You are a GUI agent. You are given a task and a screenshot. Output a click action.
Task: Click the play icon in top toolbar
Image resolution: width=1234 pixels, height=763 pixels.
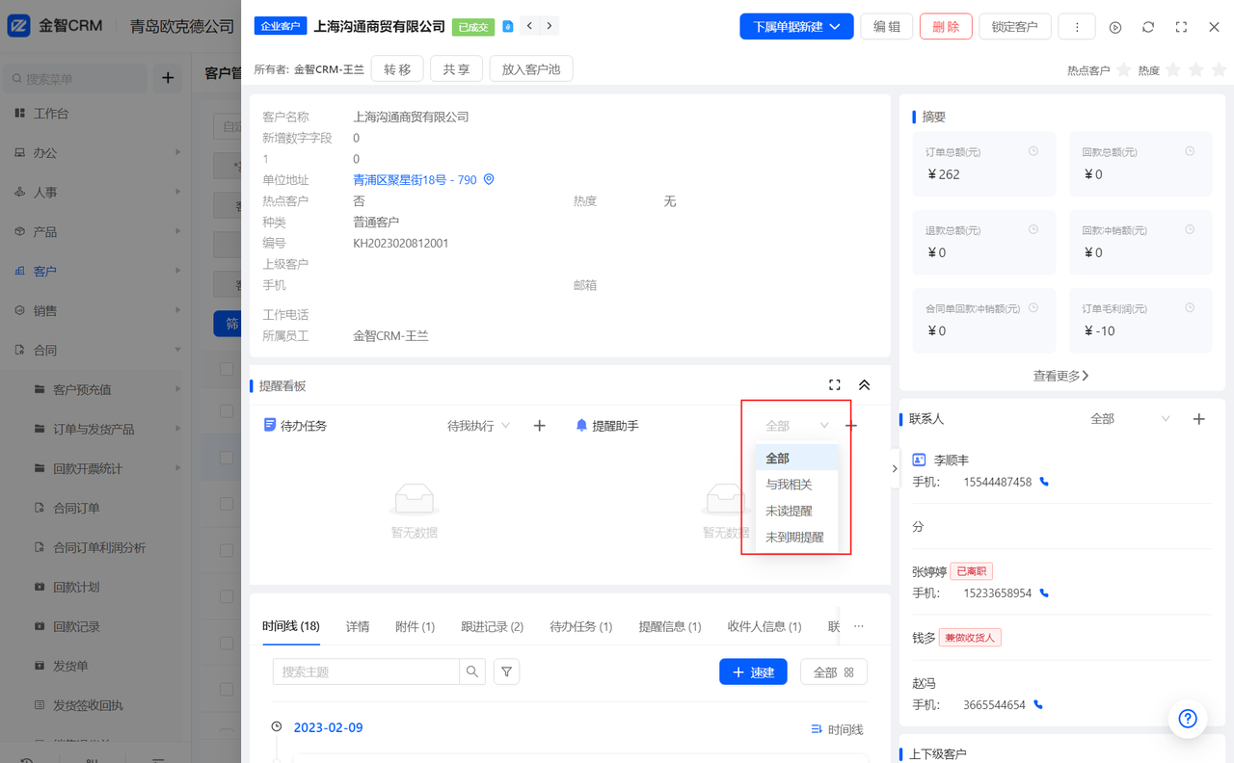pos(1115,27)
